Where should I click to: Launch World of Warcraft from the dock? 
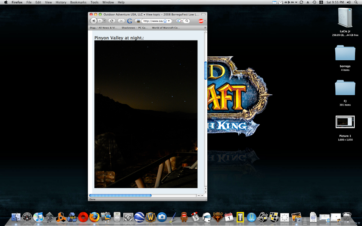(150, 217)
